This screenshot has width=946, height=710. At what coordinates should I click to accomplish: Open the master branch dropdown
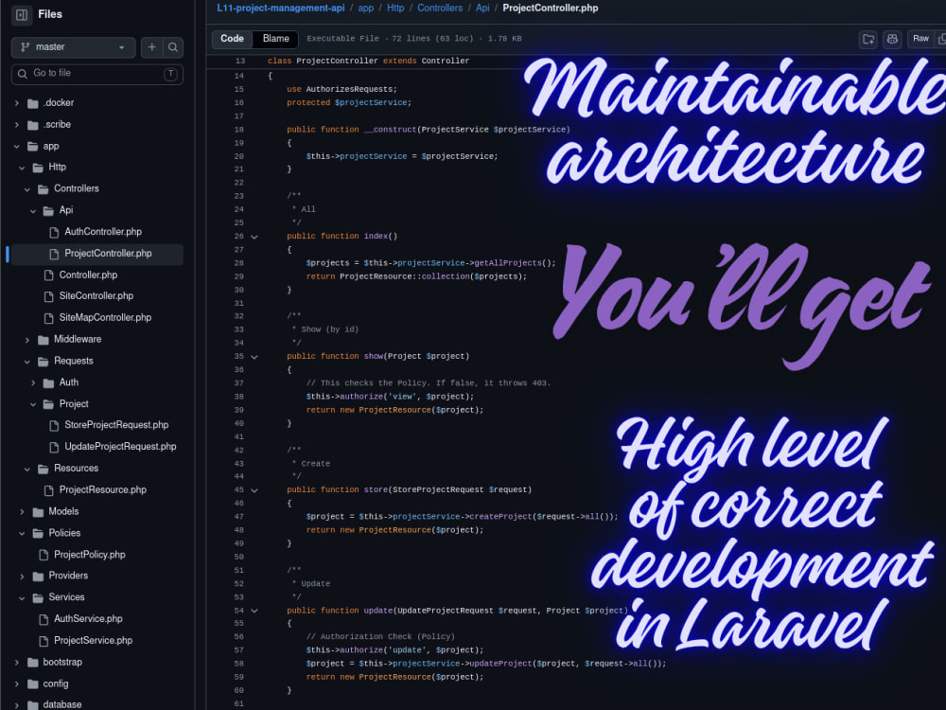tap(73, 47)
